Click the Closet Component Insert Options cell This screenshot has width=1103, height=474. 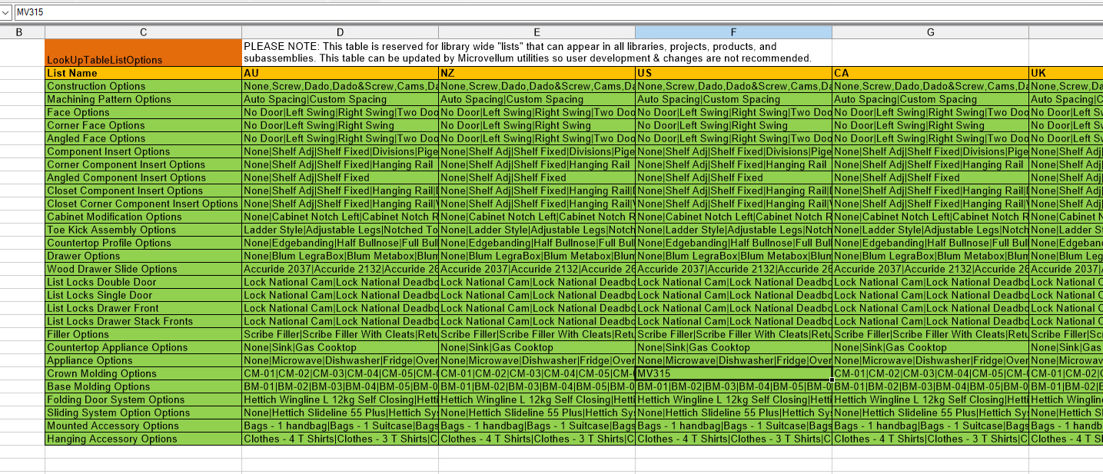143,191
